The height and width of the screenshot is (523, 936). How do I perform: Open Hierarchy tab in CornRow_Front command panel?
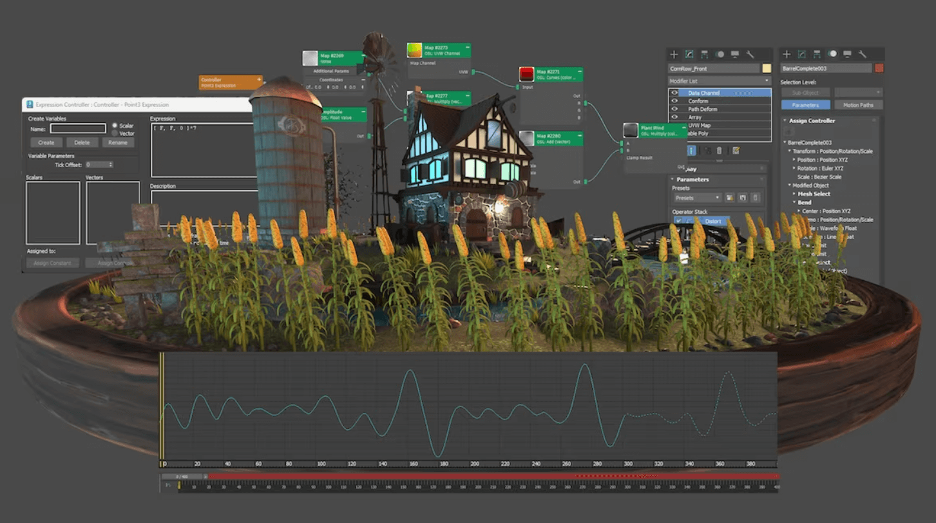click(705, 55)
